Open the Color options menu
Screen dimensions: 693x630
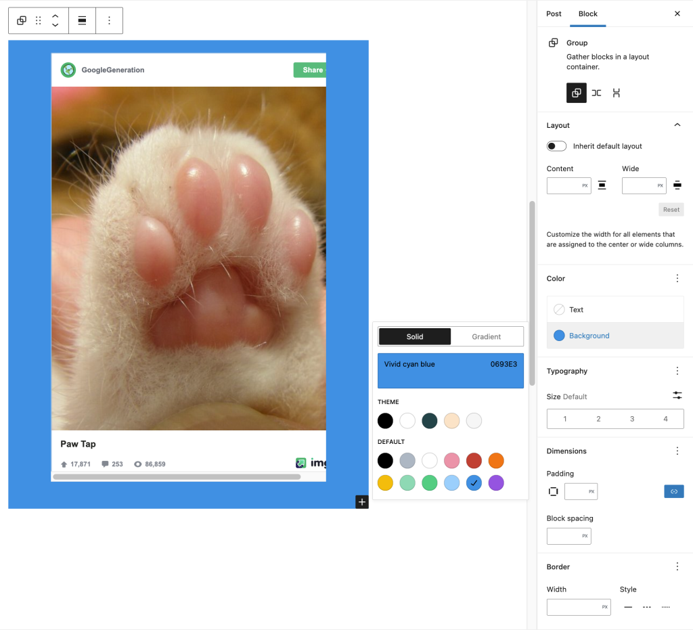677,278
